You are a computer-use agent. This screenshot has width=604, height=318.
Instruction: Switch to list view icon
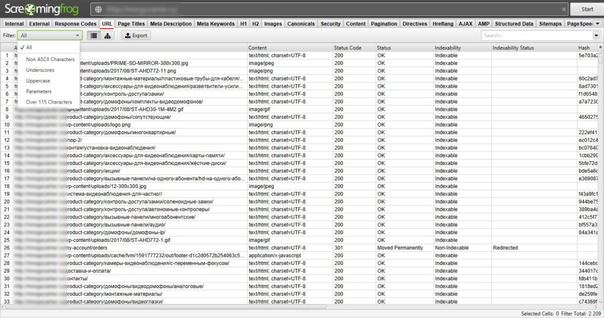point(93,35)
